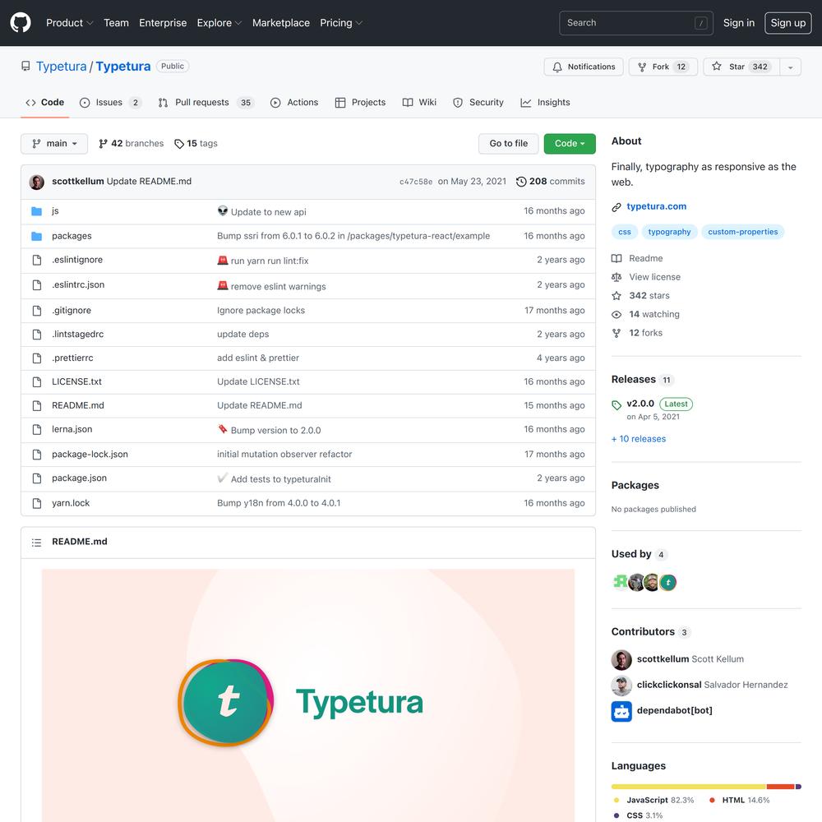
Task: Click the commit history clock icon
Action: pyautogui.click(x=521, y=182)
